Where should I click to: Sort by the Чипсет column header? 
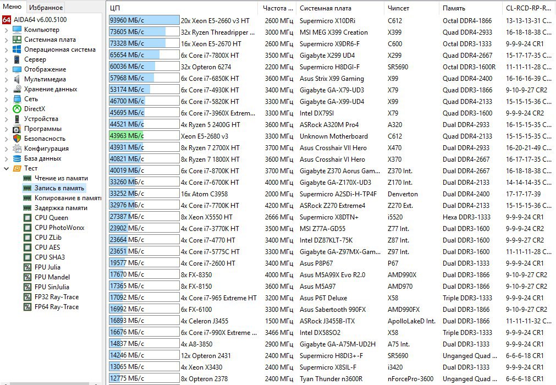click(x=411, y=8)
